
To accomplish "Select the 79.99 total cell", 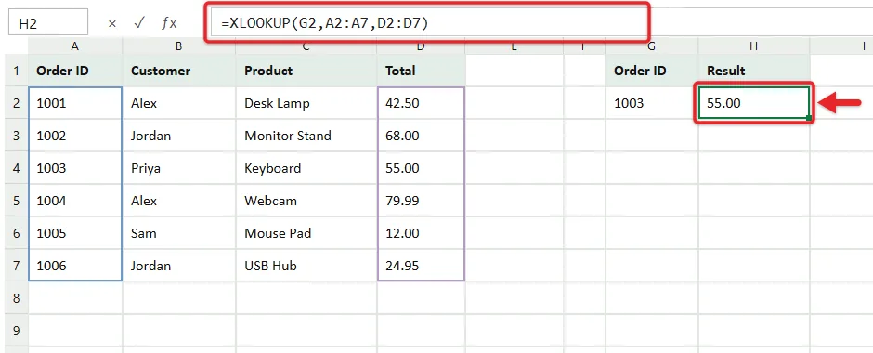I will click(x=421, y=201).
